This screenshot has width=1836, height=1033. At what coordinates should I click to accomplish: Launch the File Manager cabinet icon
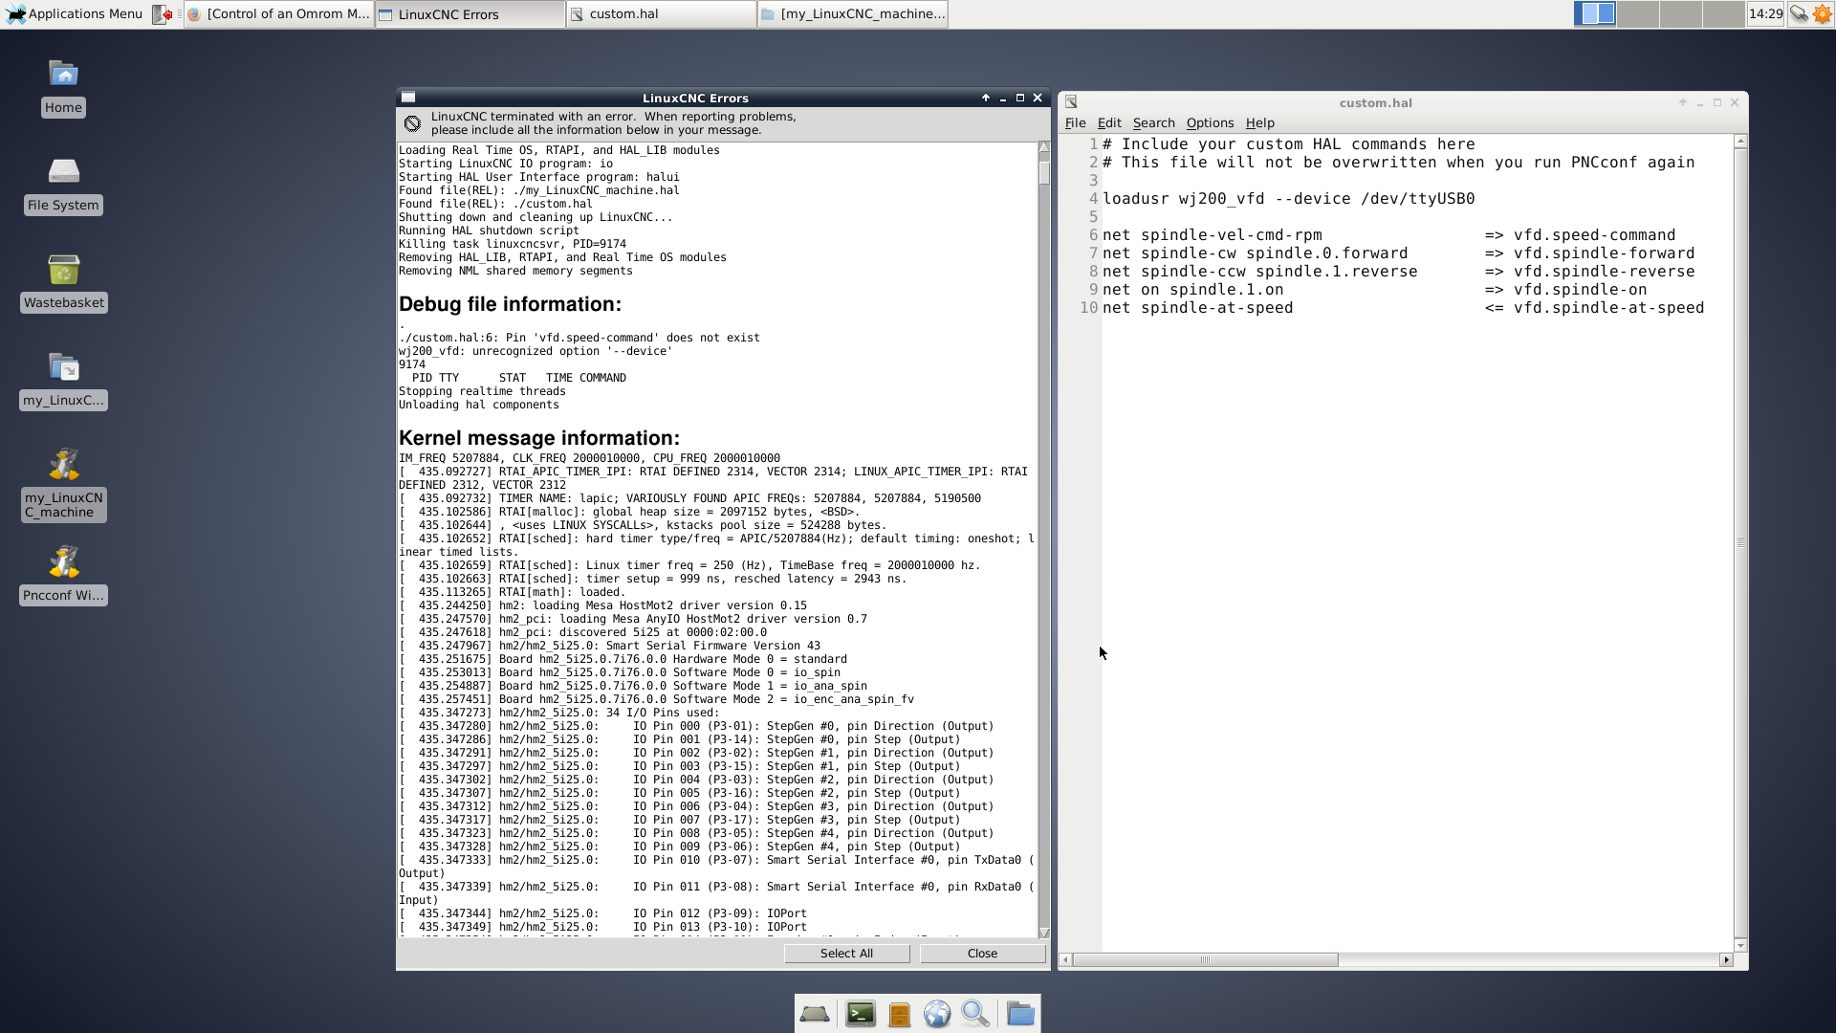(899, 1014)
